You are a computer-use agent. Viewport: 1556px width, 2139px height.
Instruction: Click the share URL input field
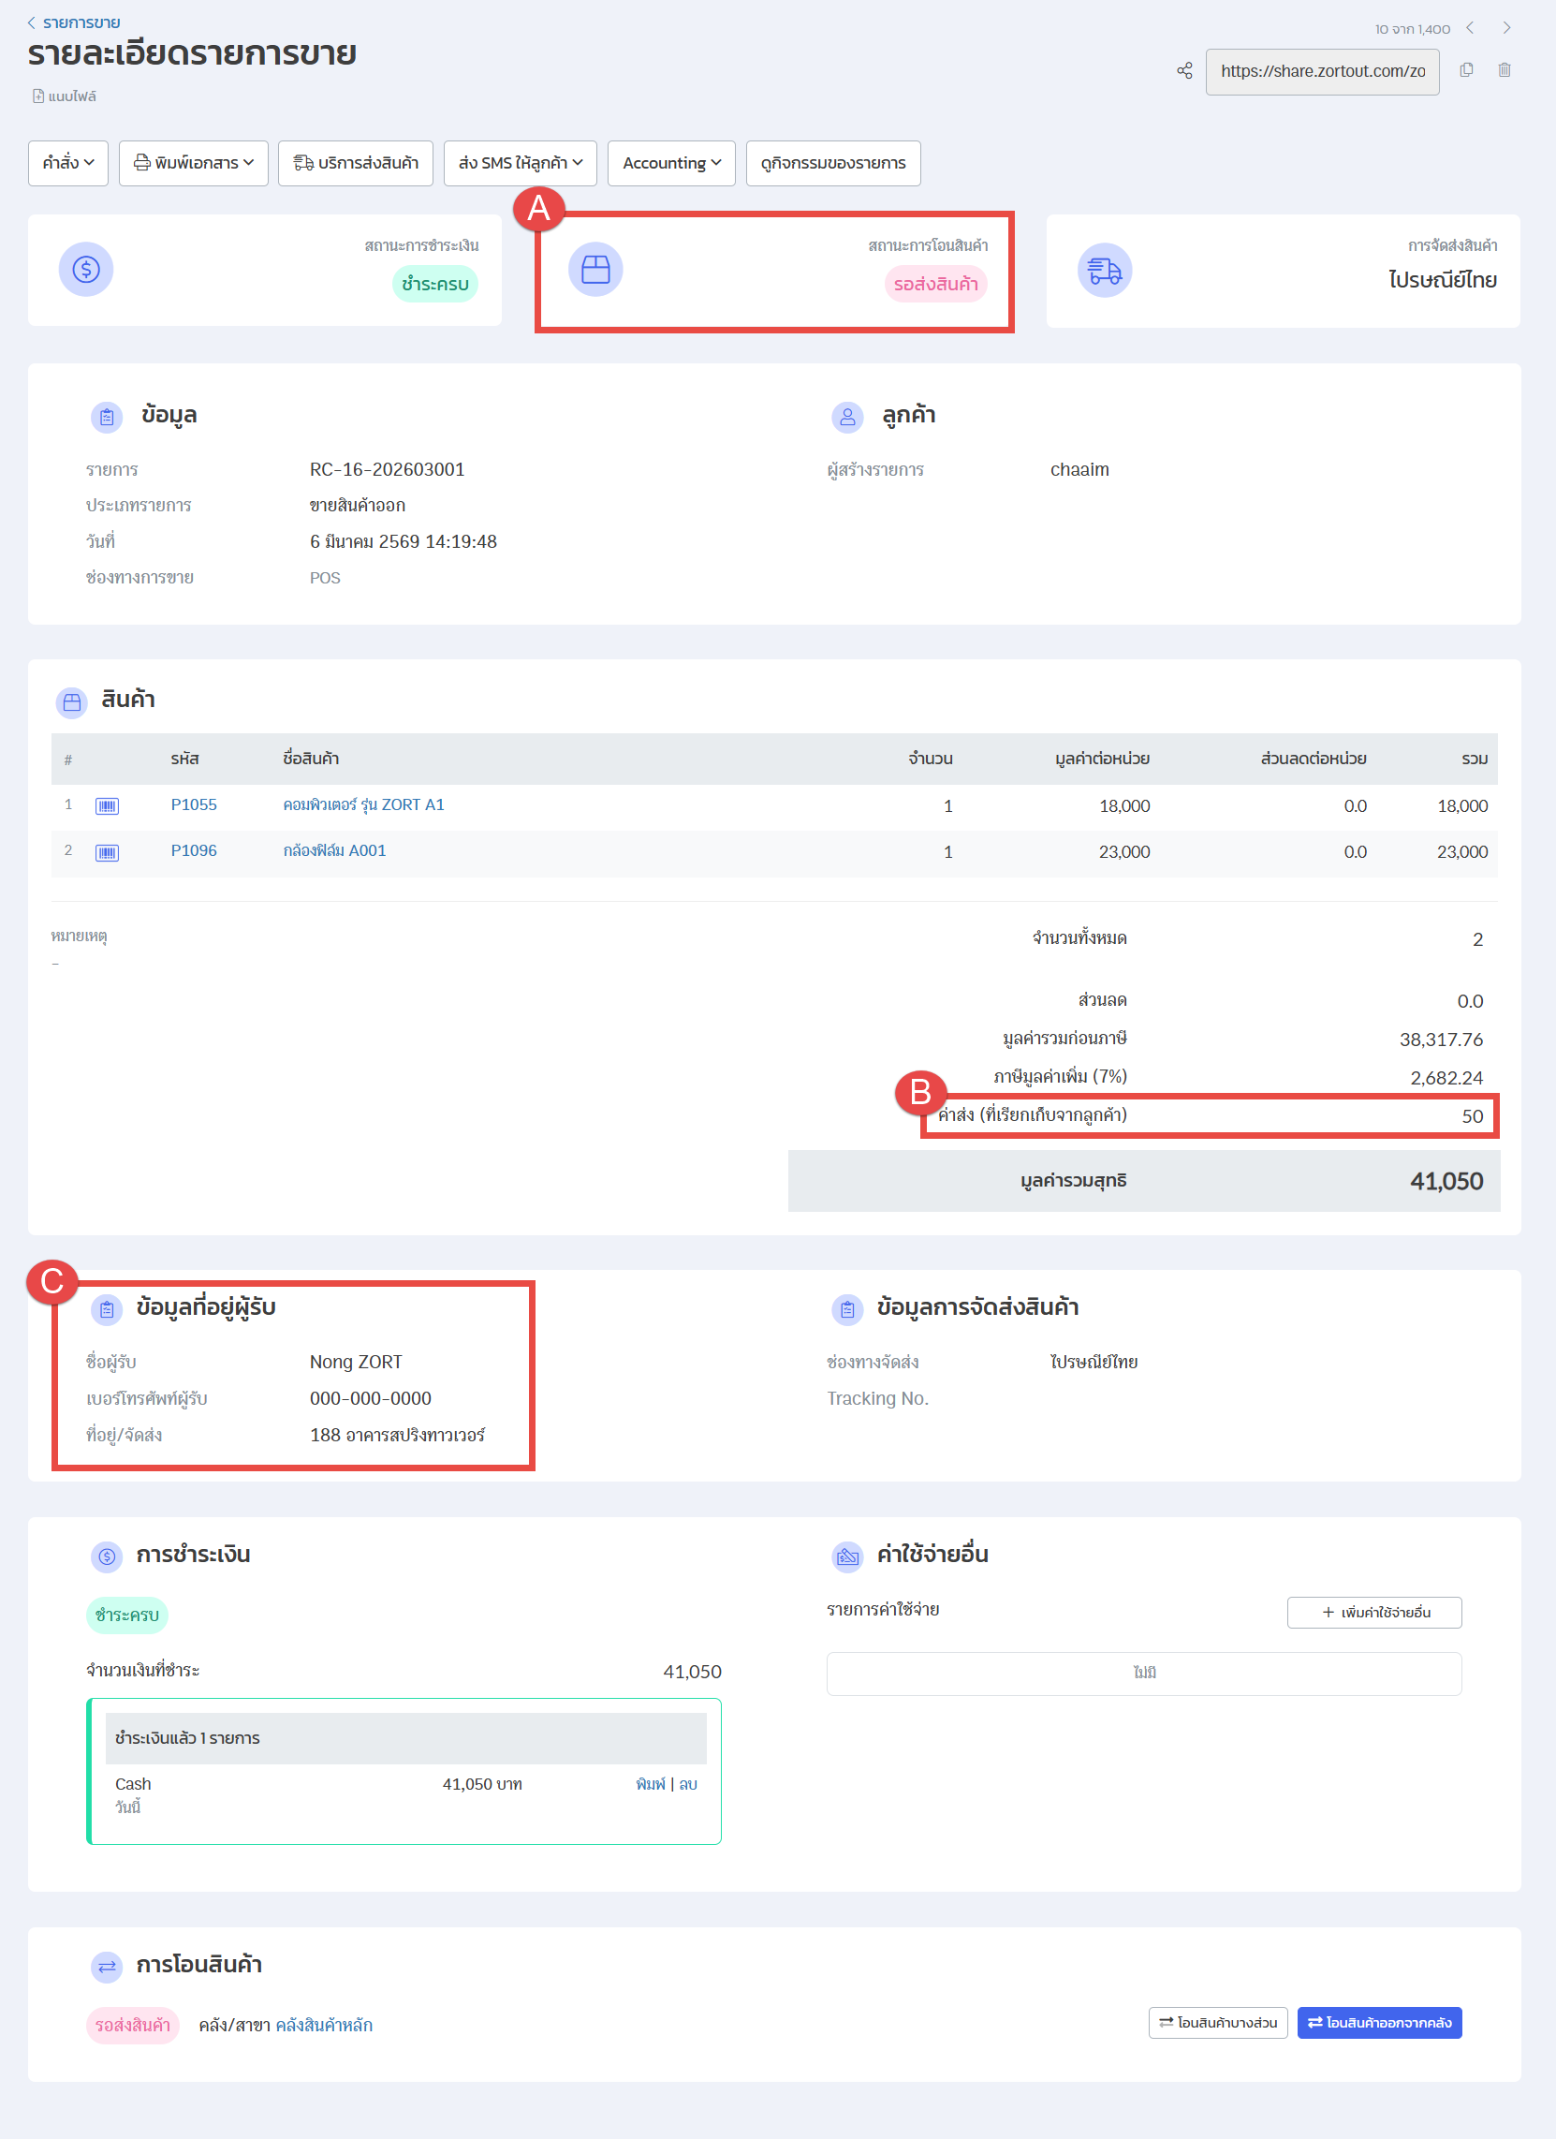1321,72
